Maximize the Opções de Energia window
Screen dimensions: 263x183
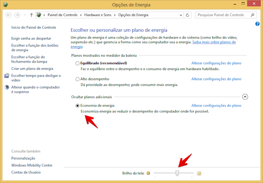coord(243,3)
